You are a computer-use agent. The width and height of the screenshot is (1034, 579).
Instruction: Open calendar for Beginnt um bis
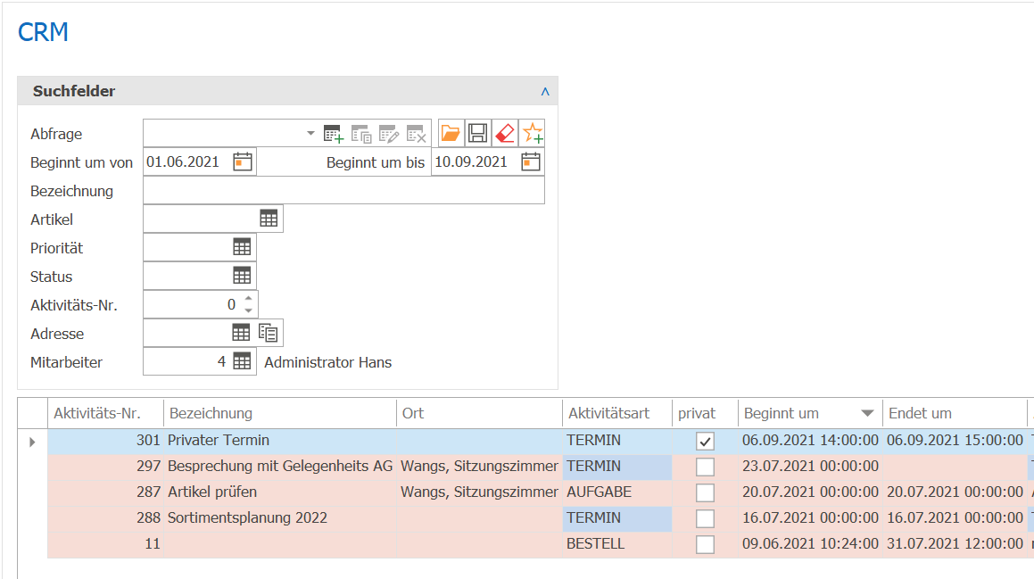click(x=531, y=161)
